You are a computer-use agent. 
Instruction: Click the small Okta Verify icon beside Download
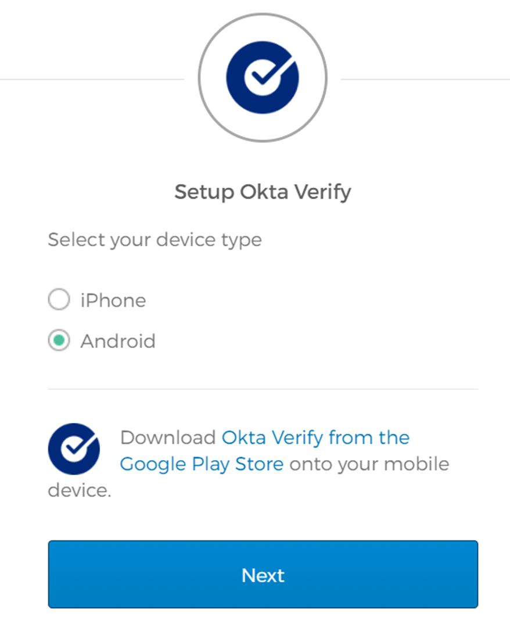tap(74, 449)
